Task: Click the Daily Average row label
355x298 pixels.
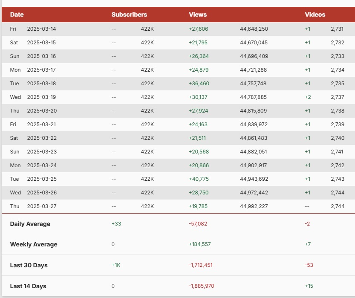Action: tap(30, 224)
